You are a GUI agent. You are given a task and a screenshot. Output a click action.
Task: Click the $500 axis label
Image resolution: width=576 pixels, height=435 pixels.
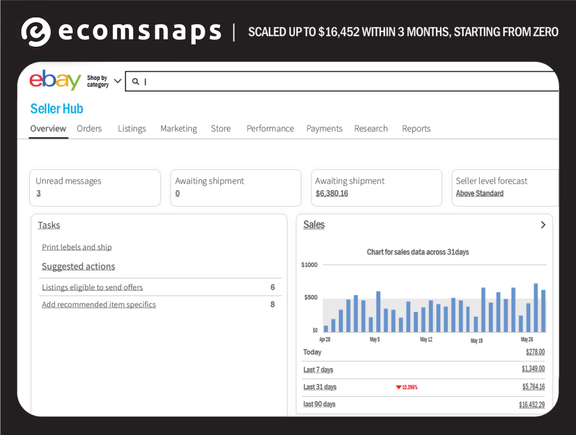point(310,297)
